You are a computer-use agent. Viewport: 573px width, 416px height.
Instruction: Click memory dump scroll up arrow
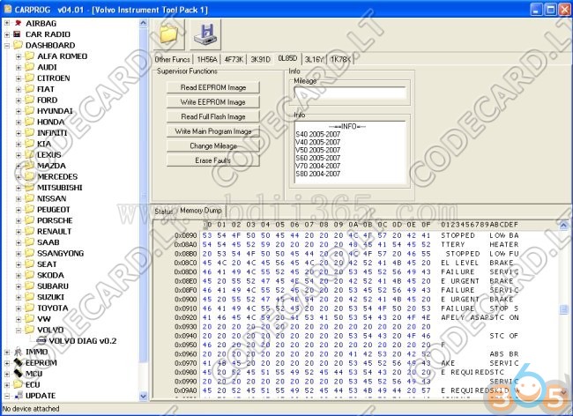pos(563,225)
